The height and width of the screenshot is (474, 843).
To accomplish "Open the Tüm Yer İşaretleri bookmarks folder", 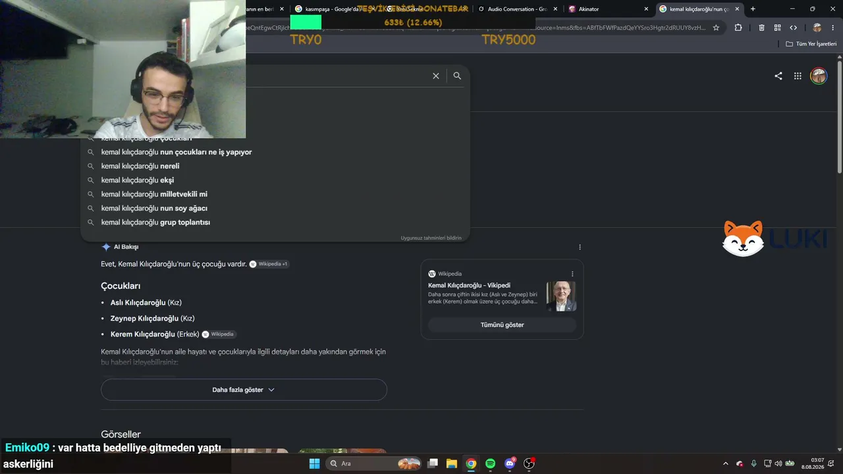I will (x=811, y=44).
